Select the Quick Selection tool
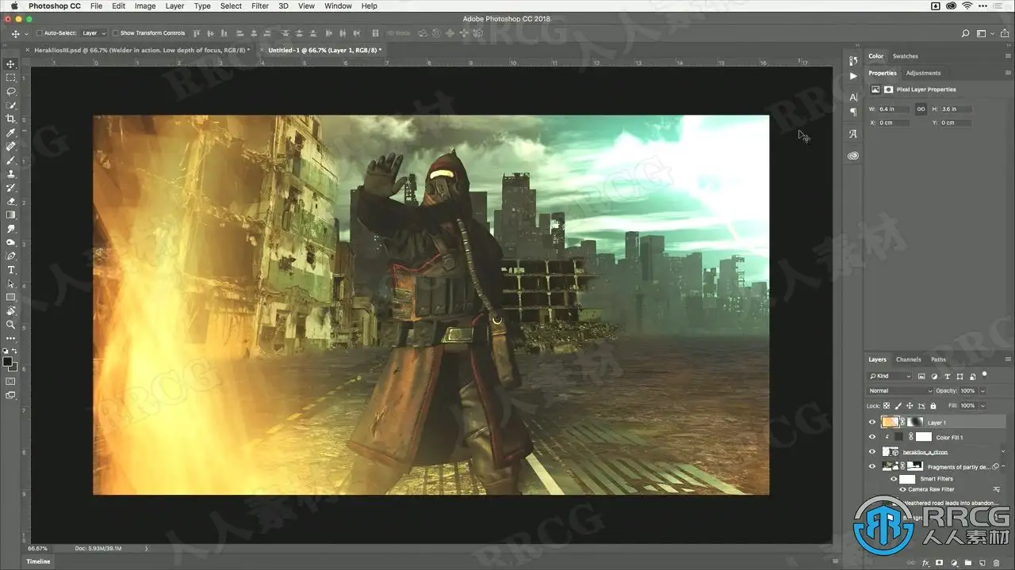The width and height of the screenshot is (1015, 570). coord(11,105)
